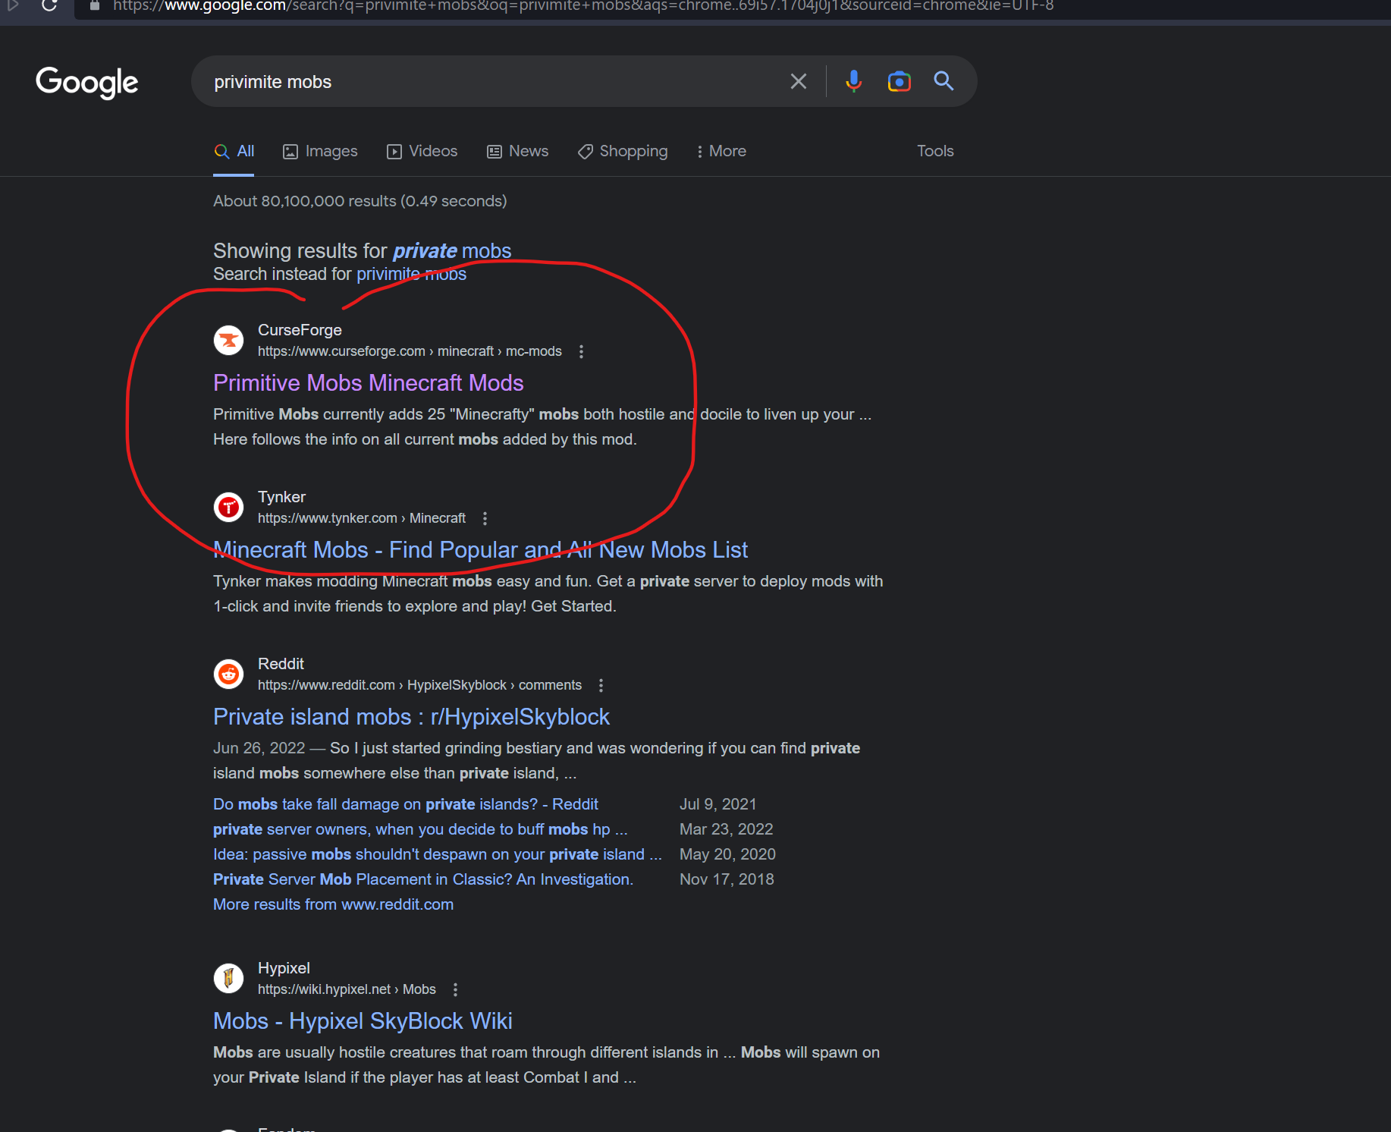Click the Tynker site favicon
The height and width of the screenshot is (1132, 1391).
coord(228,508)
